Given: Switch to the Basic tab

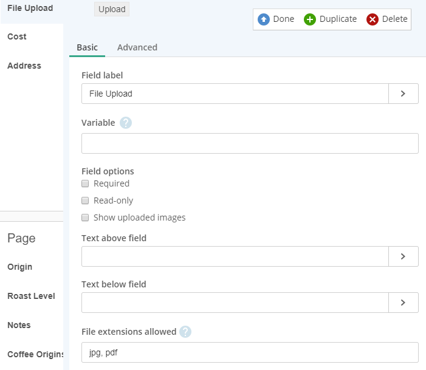Looking at the screenshot, I should point(88,47).
